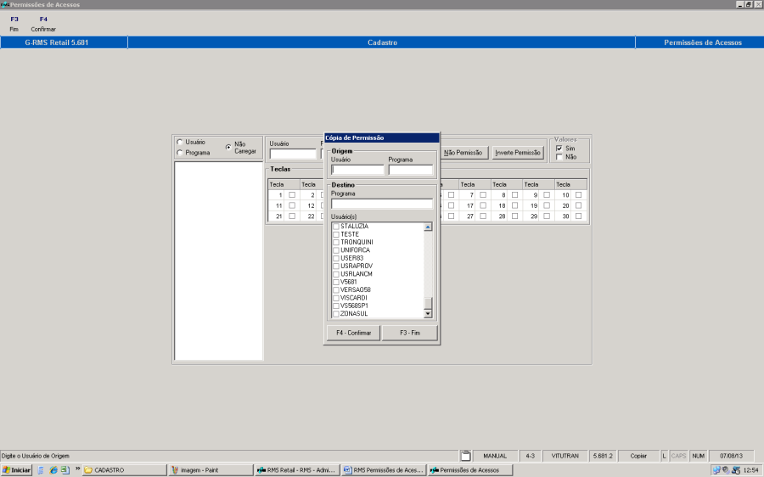Toggle the Tecla 29 checkbox
This screenshot has width=764, height=477.
[547, 216]
